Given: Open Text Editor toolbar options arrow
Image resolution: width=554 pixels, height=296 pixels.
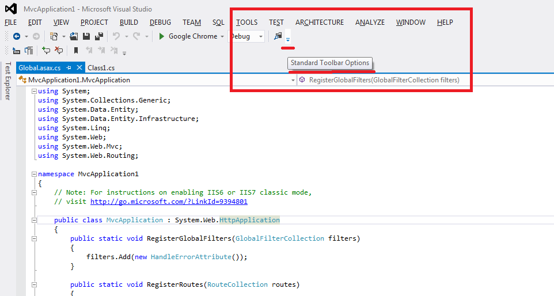Looking at the screenshot, I should point(124,54).
